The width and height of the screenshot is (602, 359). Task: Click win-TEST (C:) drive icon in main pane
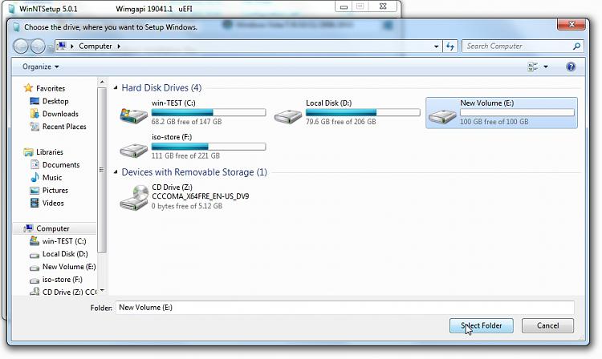133,115
